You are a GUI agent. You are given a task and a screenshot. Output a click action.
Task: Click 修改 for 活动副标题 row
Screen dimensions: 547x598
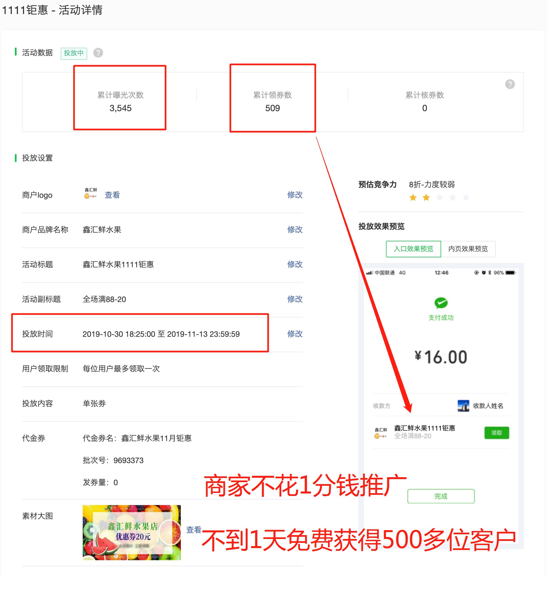[x=295, y=299]
